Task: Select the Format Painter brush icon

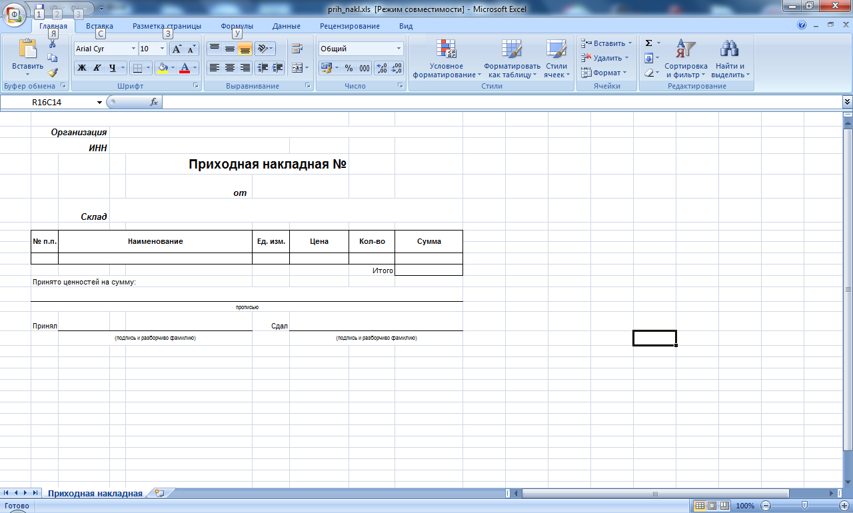Action: 53,73
